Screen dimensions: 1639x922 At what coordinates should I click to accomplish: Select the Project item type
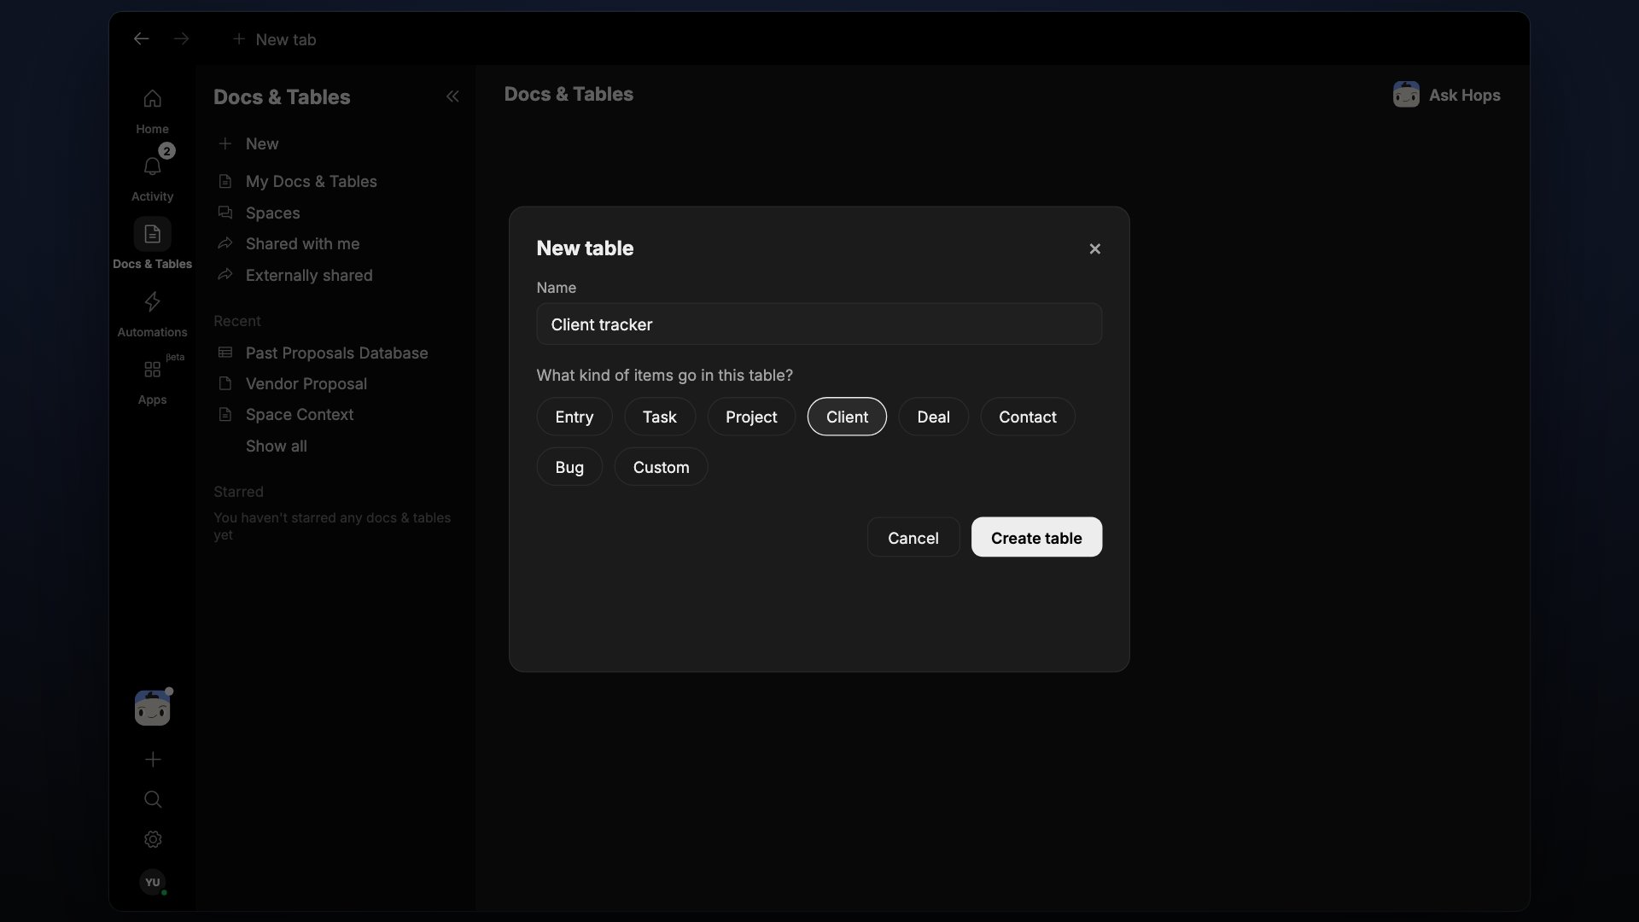[751, 417]
